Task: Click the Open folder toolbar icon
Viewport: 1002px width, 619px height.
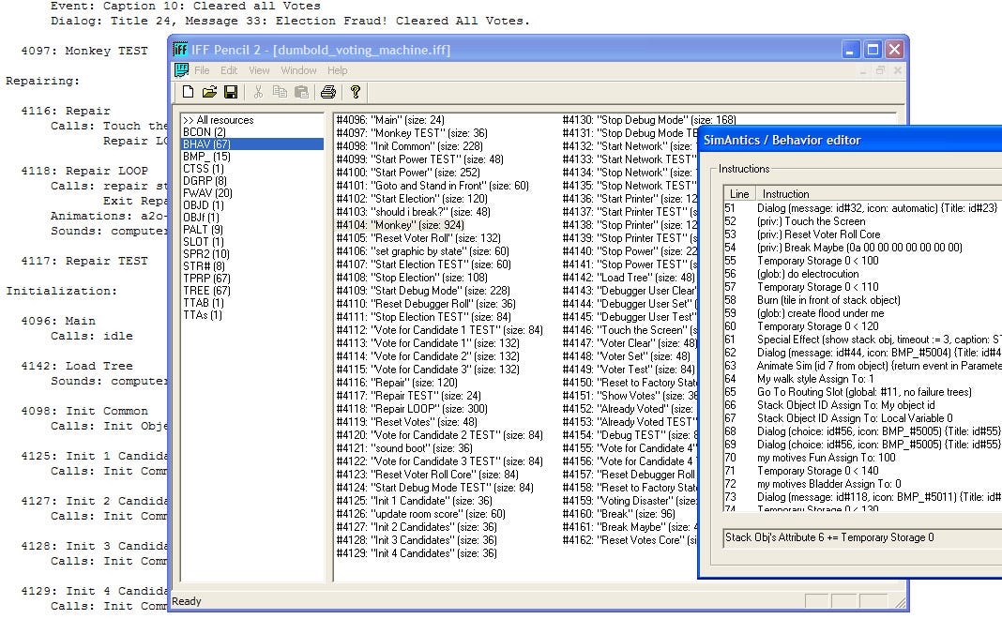Action: coord(209,92)
